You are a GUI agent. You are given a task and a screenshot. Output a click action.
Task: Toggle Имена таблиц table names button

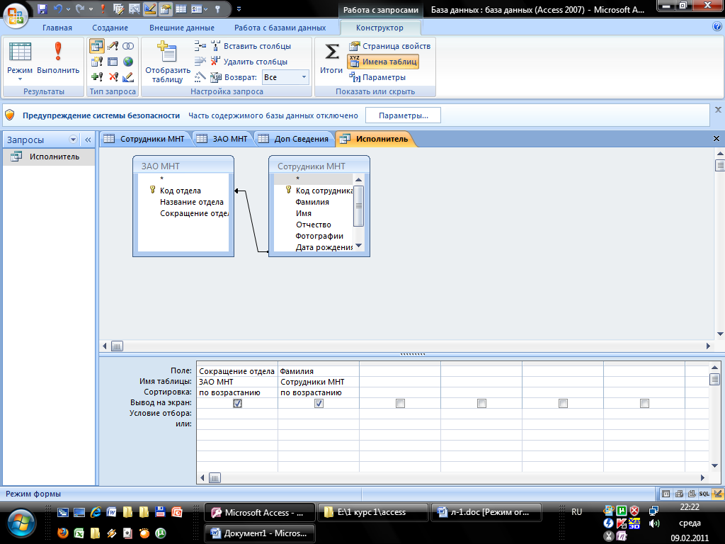coord(383,62)
